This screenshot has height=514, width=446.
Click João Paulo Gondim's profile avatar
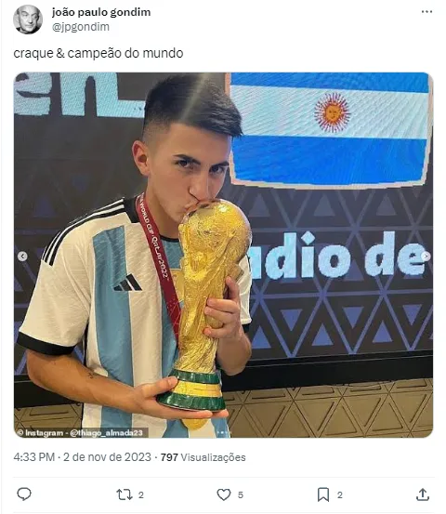pos(28,20)
